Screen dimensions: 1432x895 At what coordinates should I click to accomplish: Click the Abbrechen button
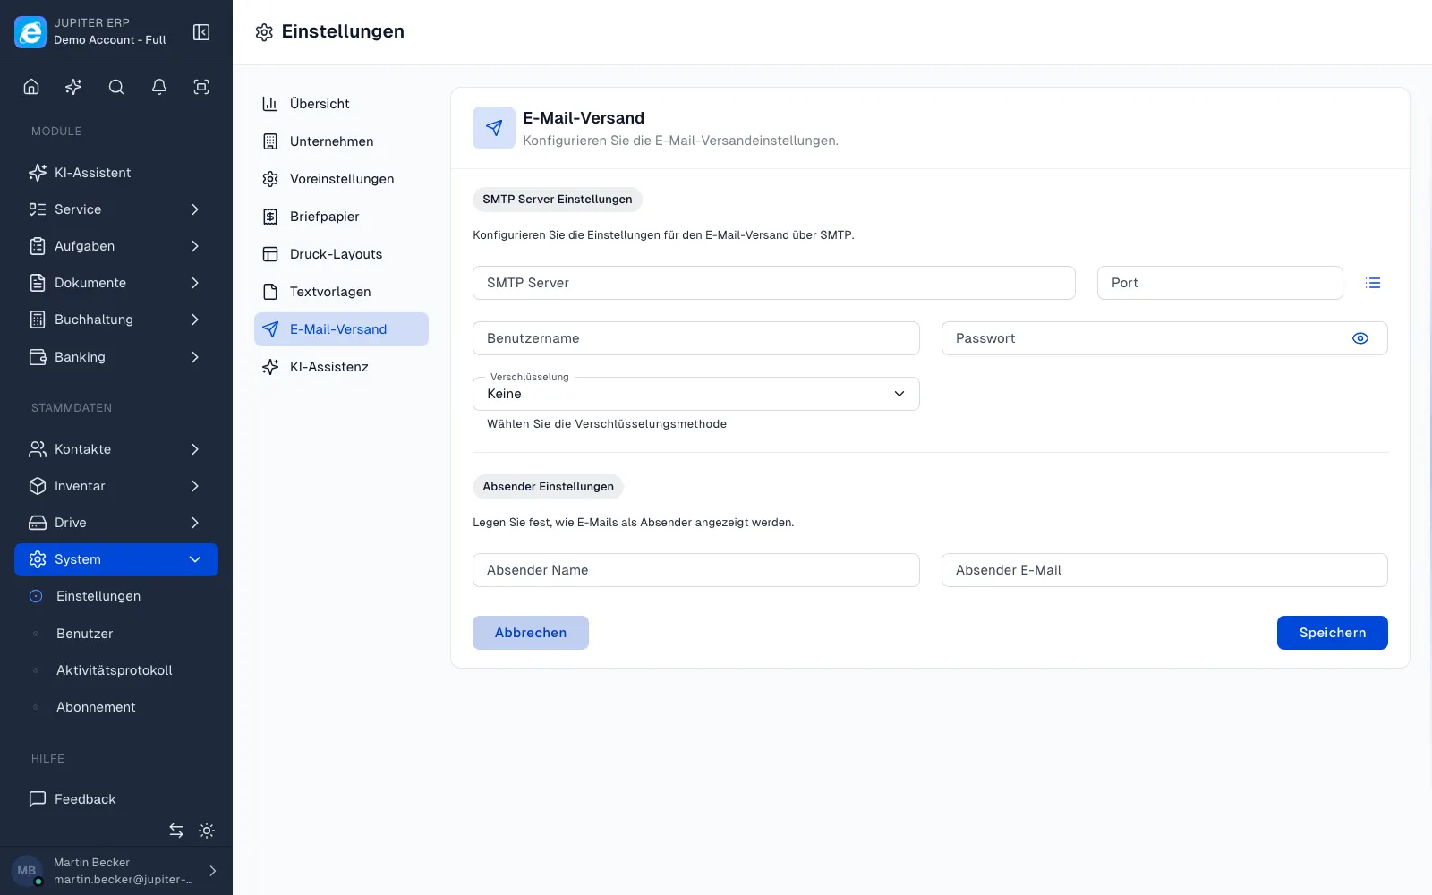pos(531,633)
